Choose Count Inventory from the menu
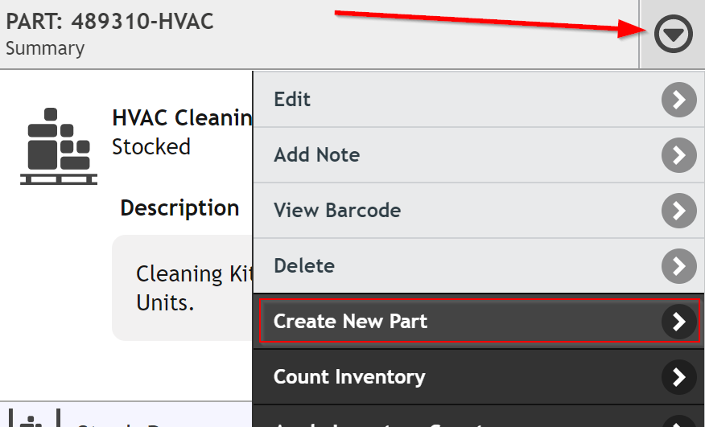 click(x=479, y=376)
